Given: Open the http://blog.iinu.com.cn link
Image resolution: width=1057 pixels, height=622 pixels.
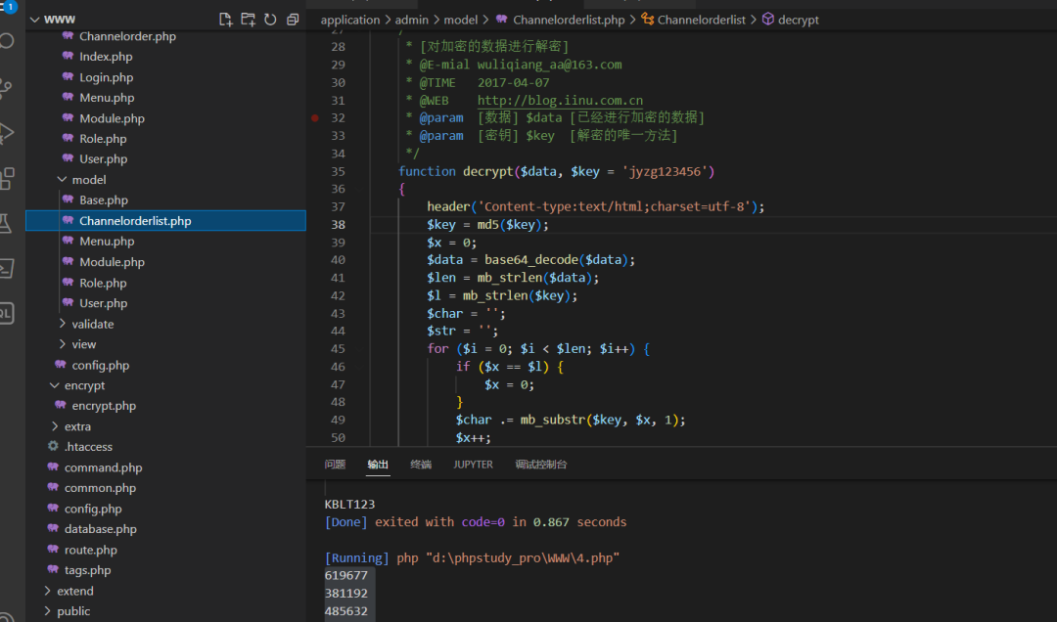Looking at the screenshot, I should tap(560, 101).
